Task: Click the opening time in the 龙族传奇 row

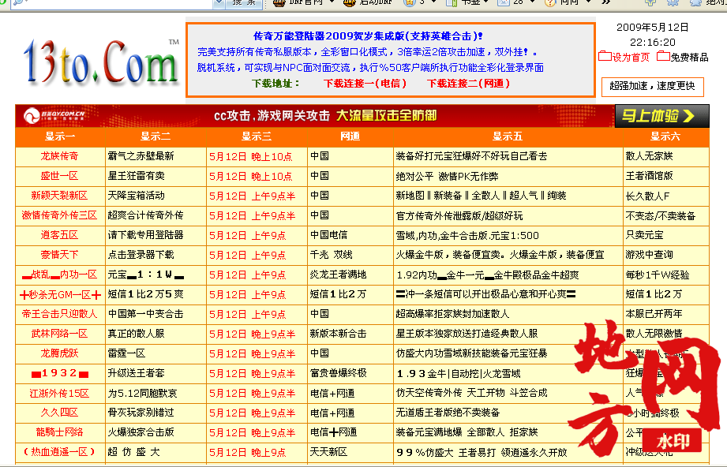Action: pos(251,157)
